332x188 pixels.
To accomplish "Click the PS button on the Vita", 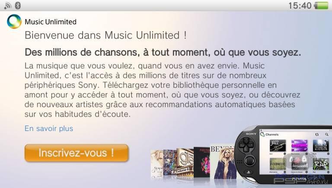I will [x=249, y=172].
